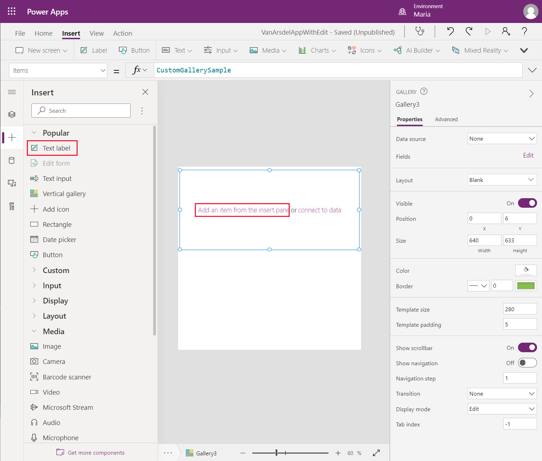
Task: Switch to the View tab
Action: point(97,33)
